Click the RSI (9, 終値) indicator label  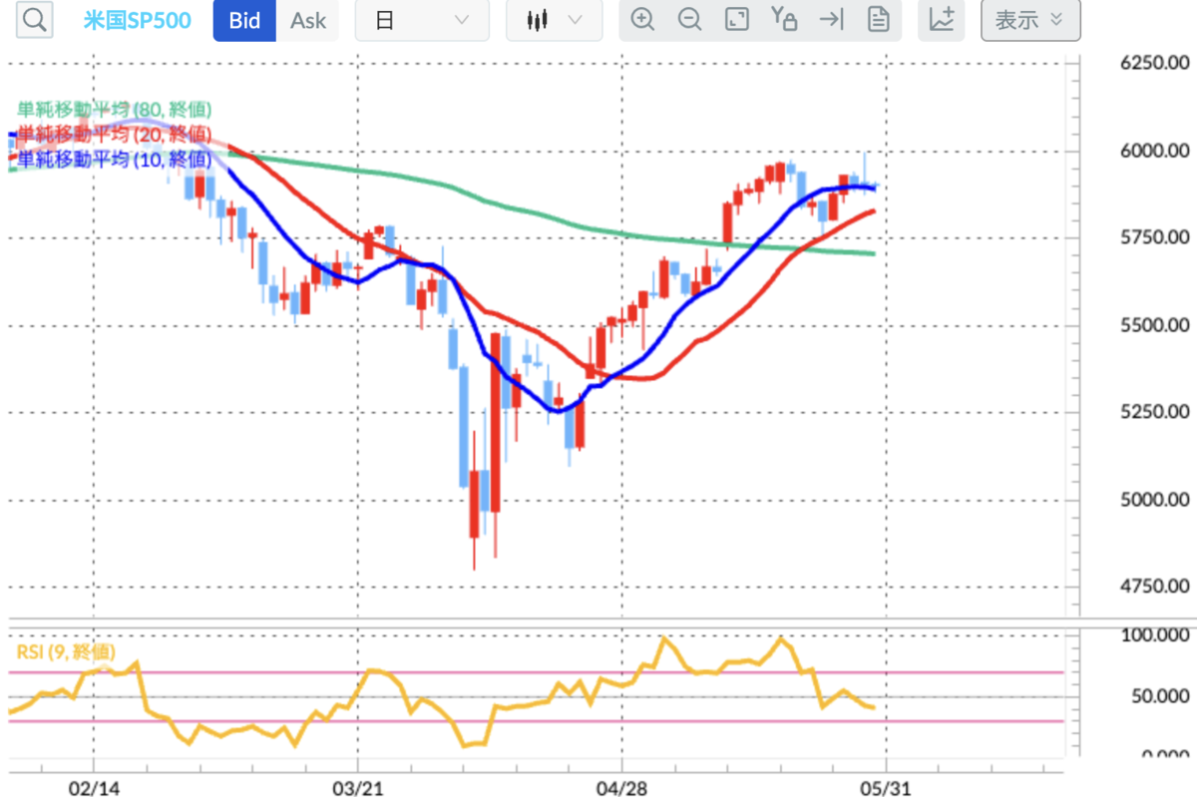[x=66, y=652]
